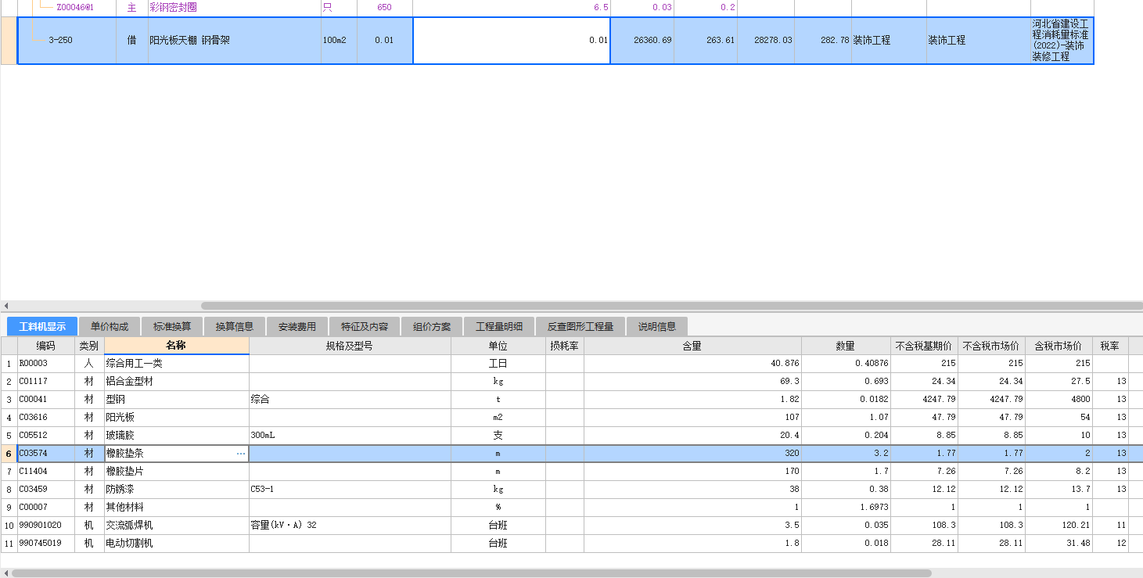Click the 26360.69 unit price cell
Screen dimensions: 1143x578
(x=642, y=41)
